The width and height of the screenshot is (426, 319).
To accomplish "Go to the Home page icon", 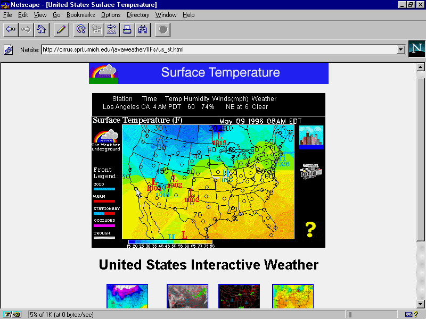I will [41, 29].
